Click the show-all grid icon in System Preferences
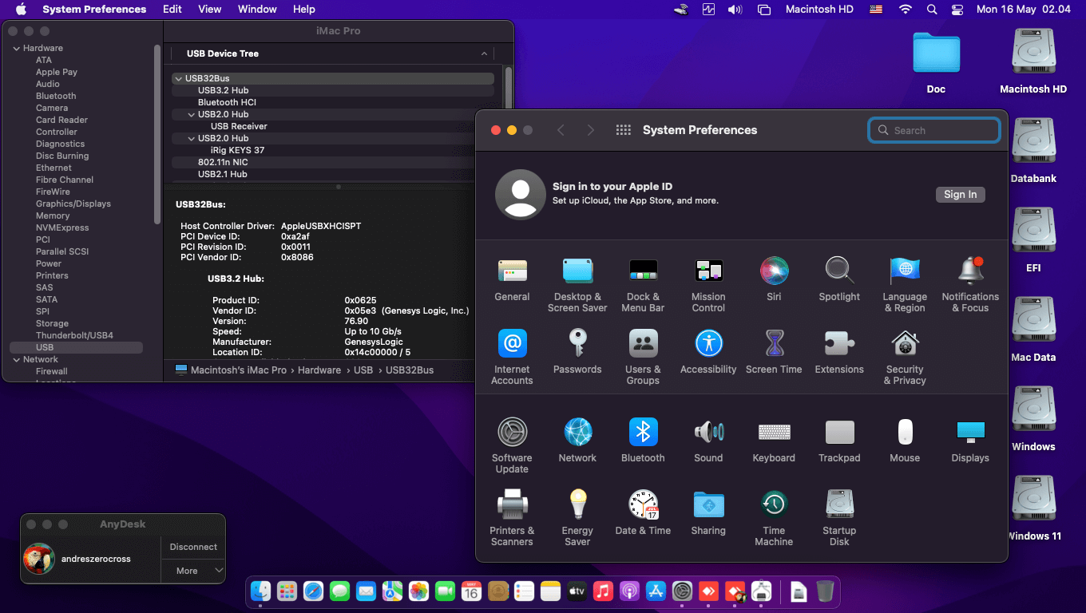 pyautogui.click(x=624, y=130)
